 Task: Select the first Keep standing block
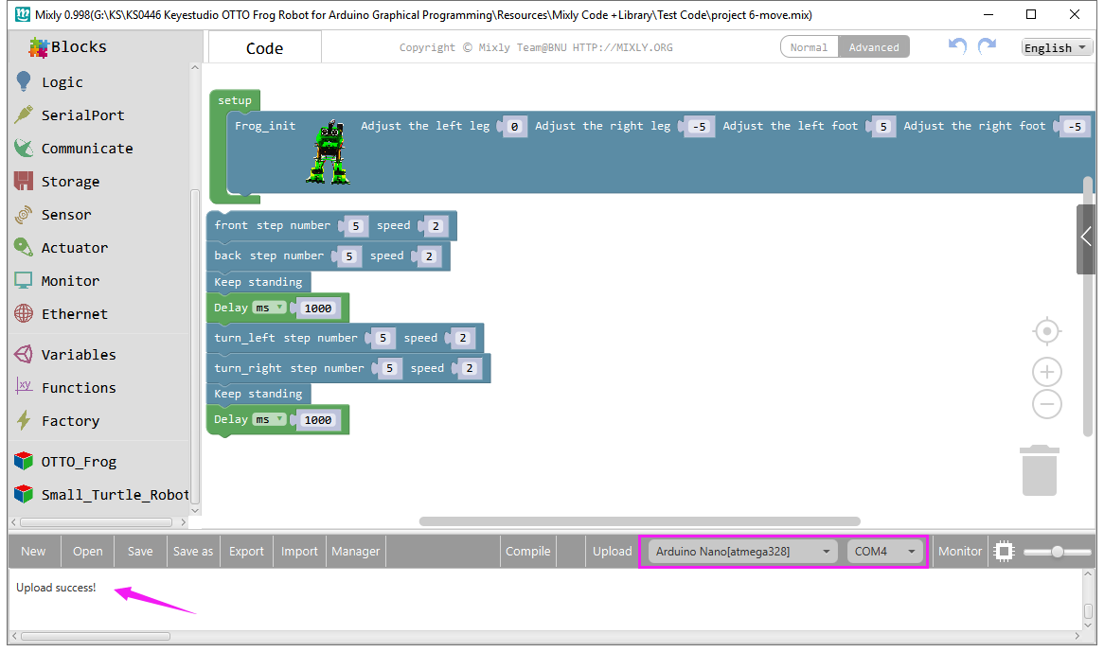coord(258,282)
